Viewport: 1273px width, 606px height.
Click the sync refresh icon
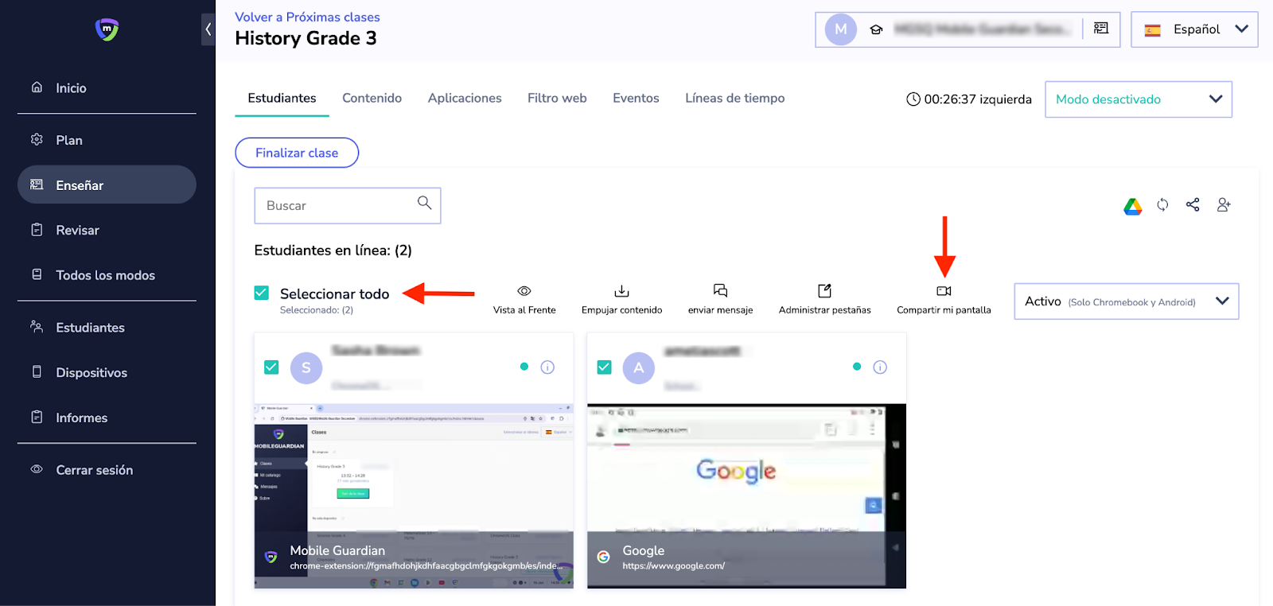click(1162, 205)
